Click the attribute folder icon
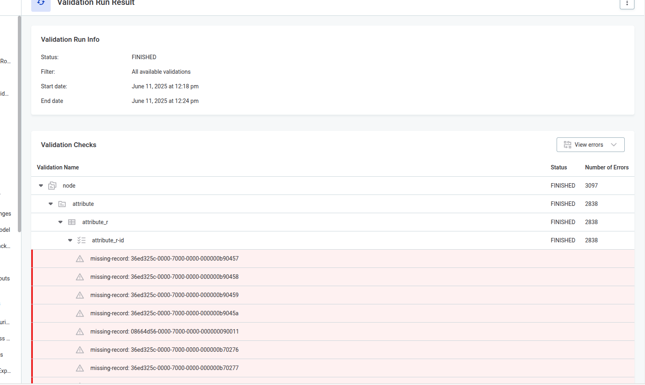The height and width of the screenshot is (385, 645). click(x=62, y=204)
